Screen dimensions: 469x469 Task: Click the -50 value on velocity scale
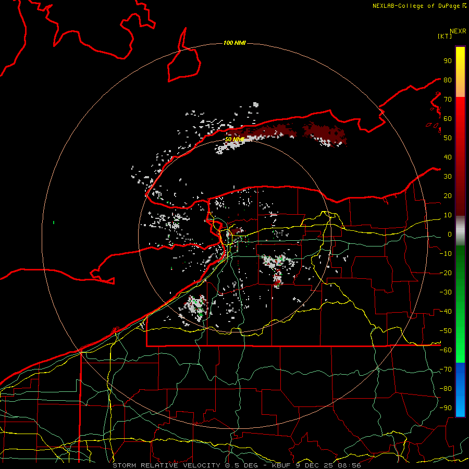pos(446,331)
